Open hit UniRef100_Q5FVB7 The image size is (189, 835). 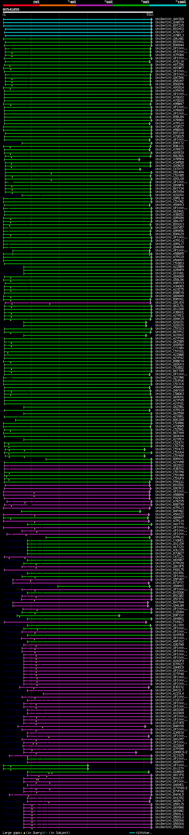169,579
